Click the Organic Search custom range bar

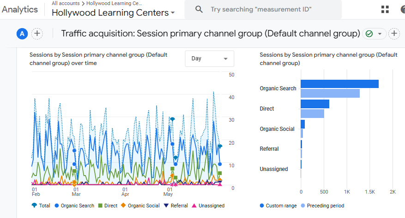339,84
